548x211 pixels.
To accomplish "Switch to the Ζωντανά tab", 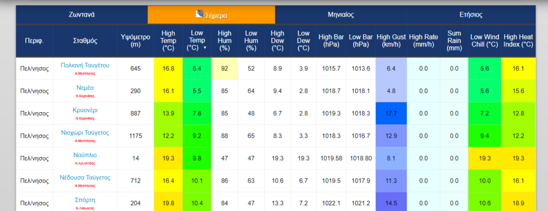I will [x=81, y=14].
